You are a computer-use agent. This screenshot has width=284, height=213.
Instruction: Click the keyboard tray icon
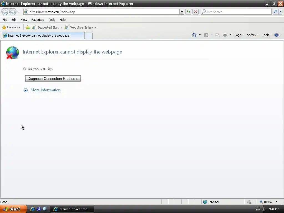coord(258,209)
